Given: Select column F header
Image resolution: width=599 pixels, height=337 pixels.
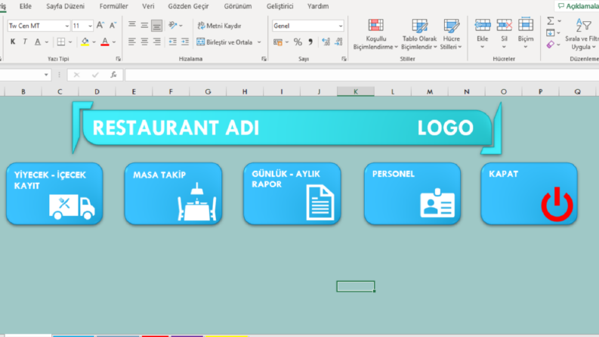Looking at the screenshot, I should pos(171,91).
